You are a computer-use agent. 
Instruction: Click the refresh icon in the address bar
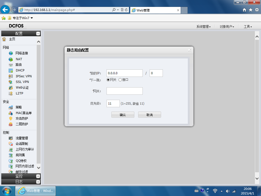[126, 10]
